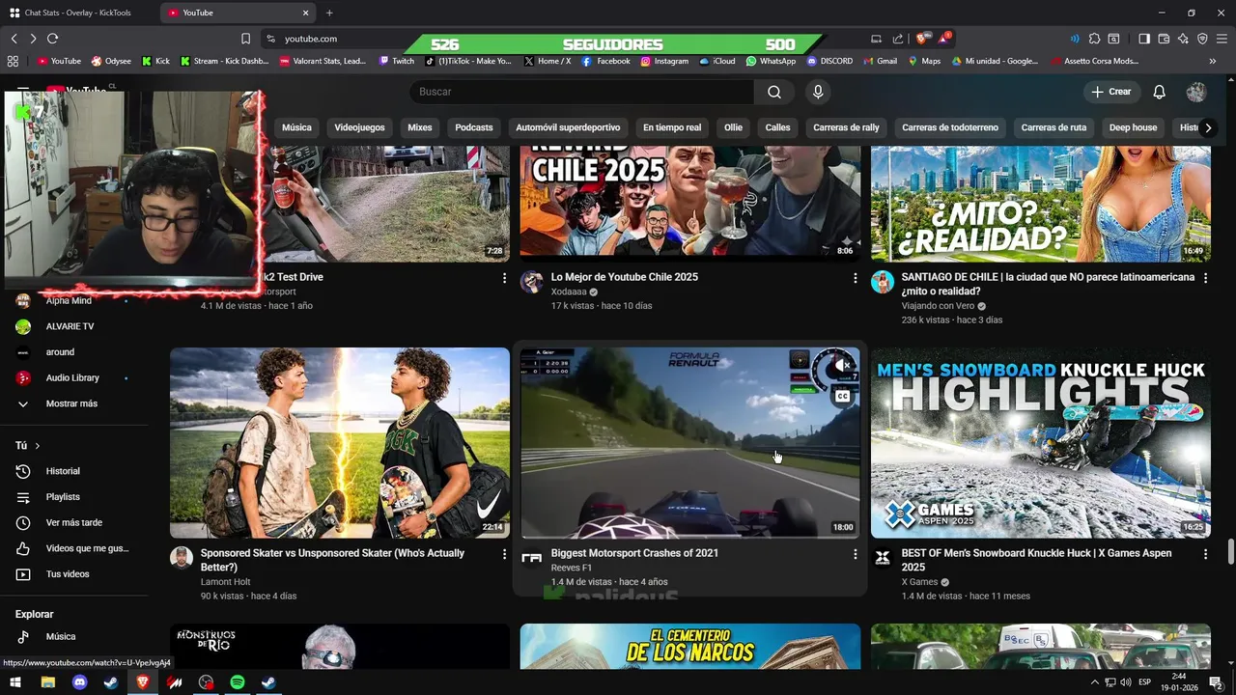Click the page vertical scrollbar thumb
The image size is (1236, 695).
[x=1230, y=552]
